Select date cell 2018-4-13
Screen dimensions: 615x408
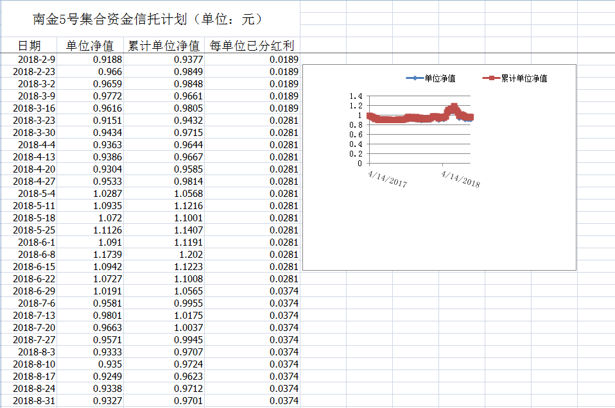pos(30,157)
